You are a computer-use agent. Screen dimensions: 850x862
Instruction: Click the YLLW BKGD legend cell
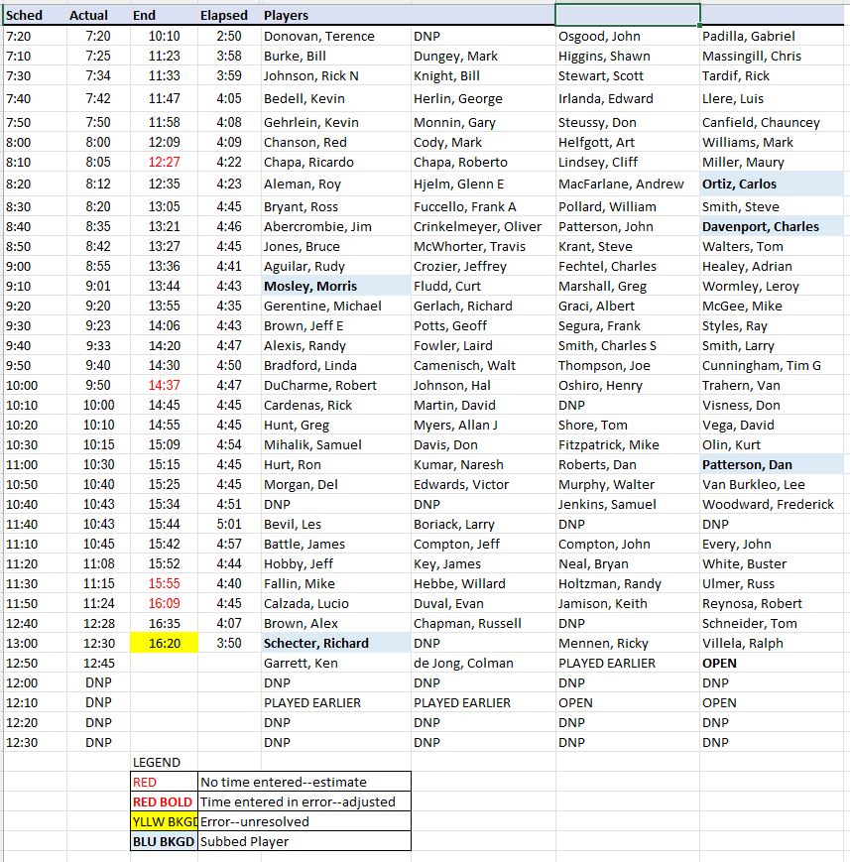click(164, 822)
